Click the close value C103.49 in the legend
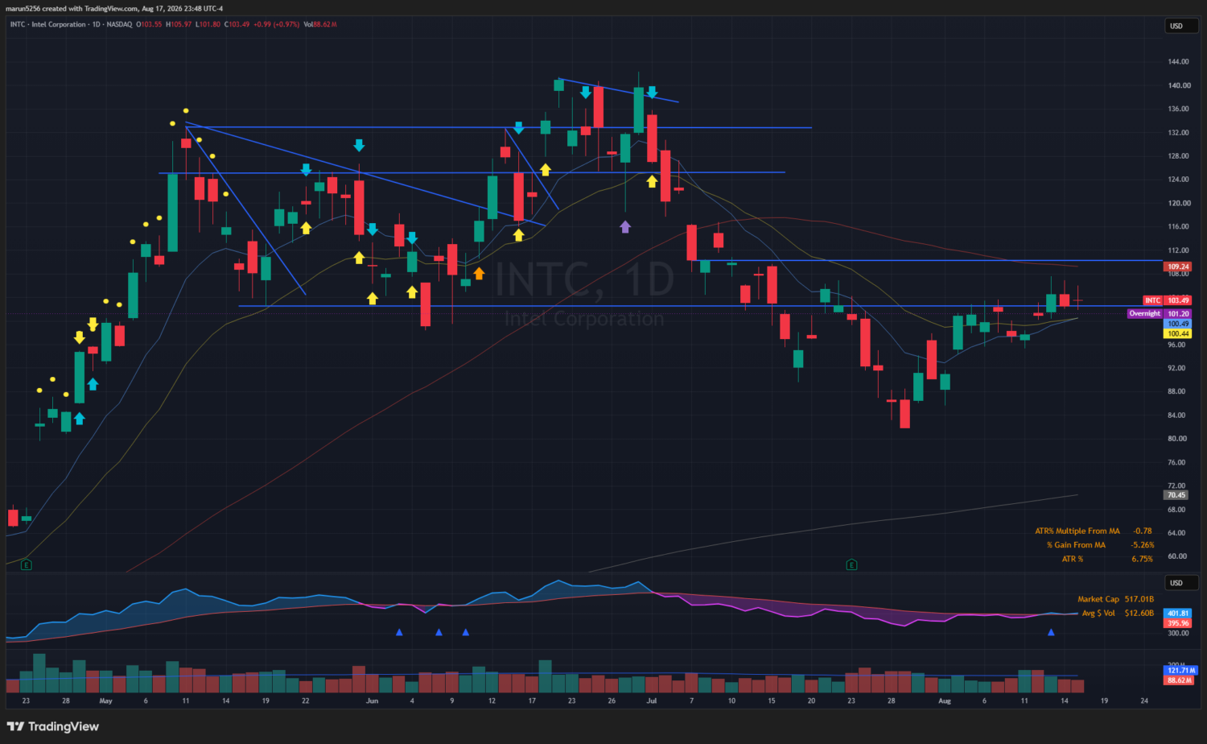Image resolution: width=1207 pixels, height=744 pixels. point(237,24)
